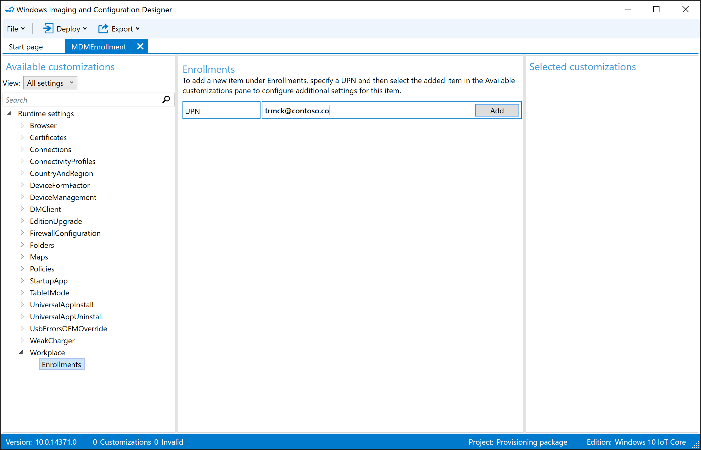
Task: Expand the FirewallConfiguration node
Action: [22, 233]
